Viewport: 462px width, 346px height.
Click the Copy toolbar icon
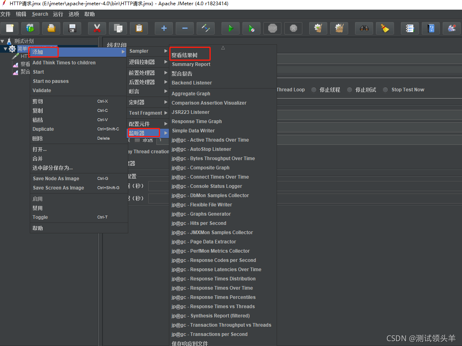click(x=118, y=28)
